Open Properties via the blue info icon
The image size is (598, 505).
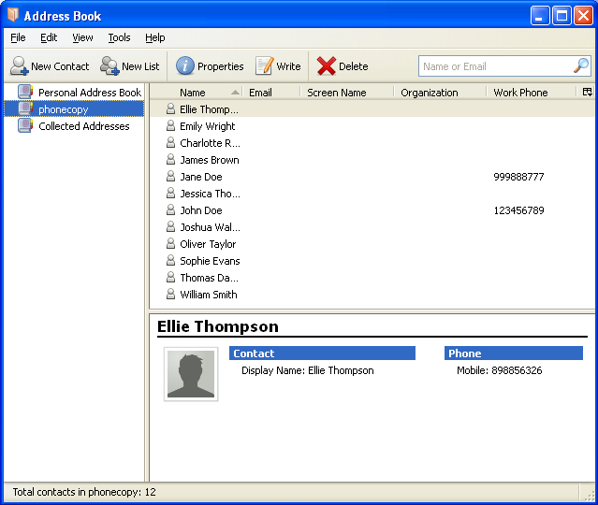pyautogui.click(x=185, y=66)
